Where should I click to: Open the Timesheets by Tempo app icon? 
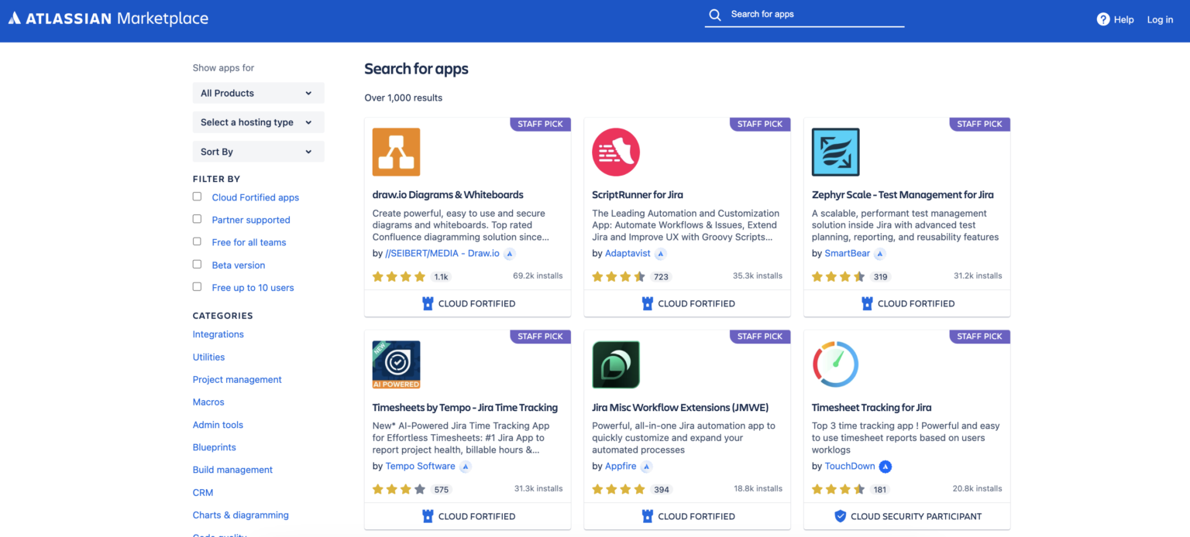(396, 364)
